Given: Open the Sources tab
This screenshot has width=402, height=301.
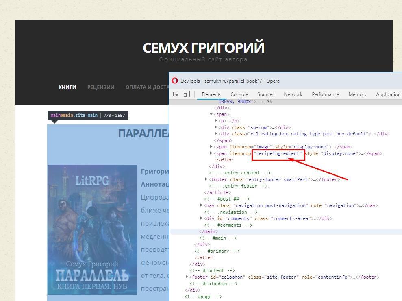Looking at the screenshot, I should (x=265, y=94).
